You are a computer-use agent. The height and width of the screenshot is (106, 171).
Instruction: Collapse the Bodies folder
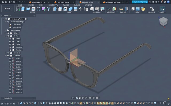coord(5,36)
